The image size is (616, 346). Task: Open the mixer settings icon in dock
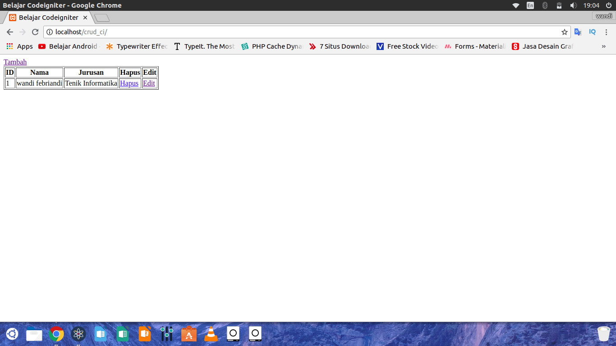tap(166, 334)
